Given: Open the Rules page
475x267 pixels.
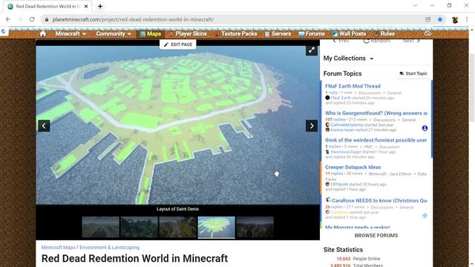Looking at the screenshot, I should (x=384, y=33).
